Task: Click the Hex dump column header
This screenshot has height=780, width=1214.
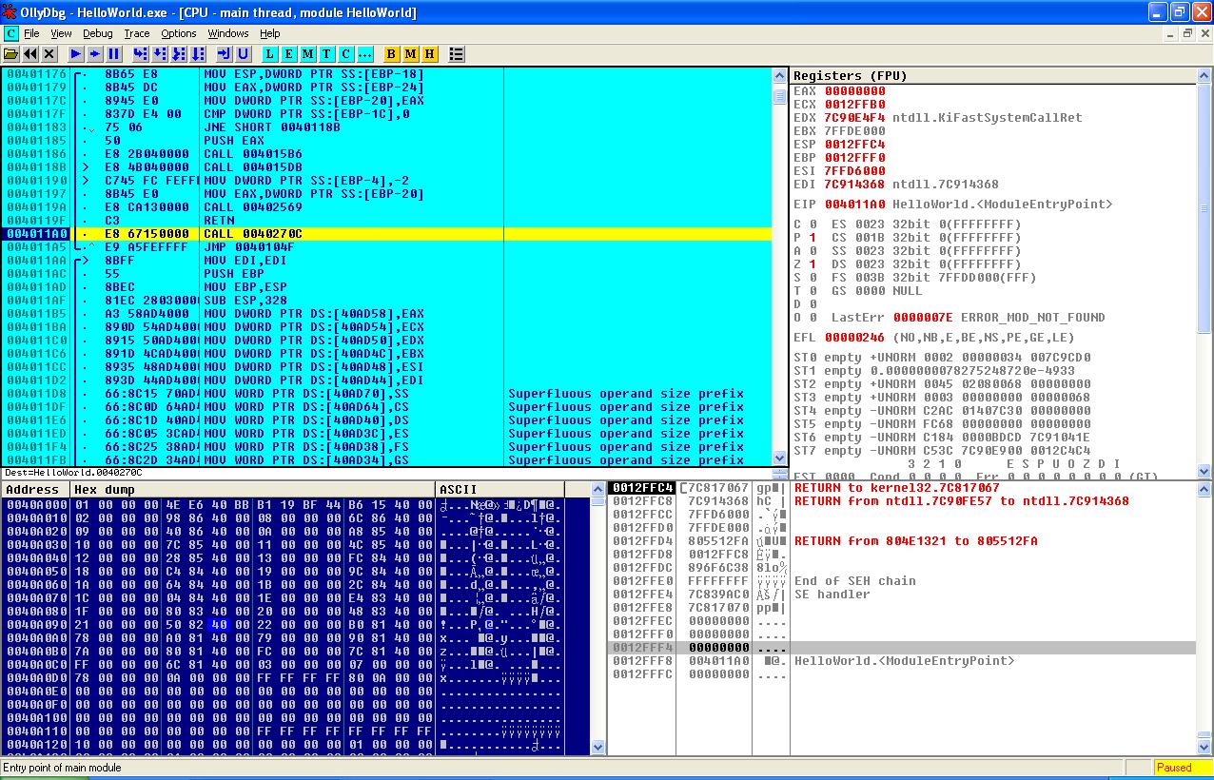Action: click(x=252, y=490)
